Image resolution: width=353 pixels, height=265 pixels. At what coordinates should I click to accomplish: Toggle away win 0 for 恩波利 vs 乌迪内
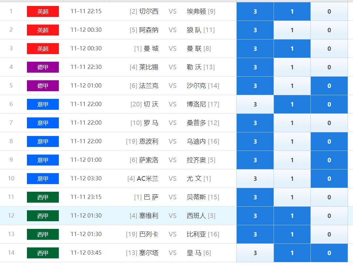(329, 142)
